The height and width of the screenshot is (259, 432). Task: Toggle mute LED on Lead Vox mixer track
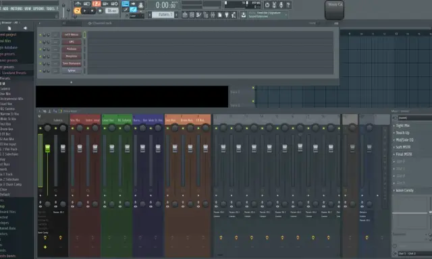[x=105, y=129]
